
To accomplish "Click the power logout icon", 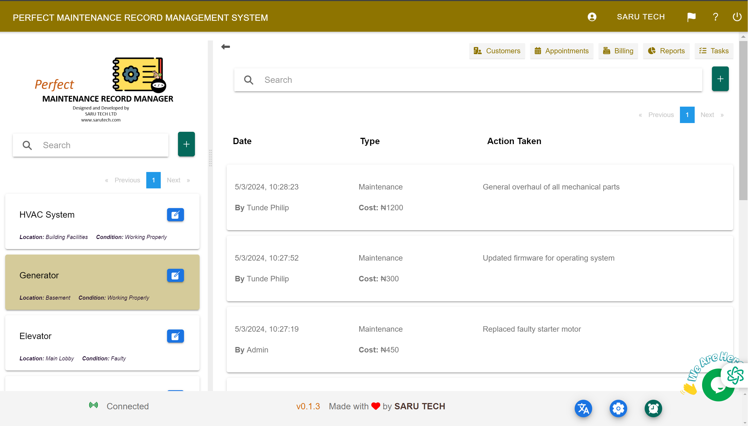I will point(737,17).
